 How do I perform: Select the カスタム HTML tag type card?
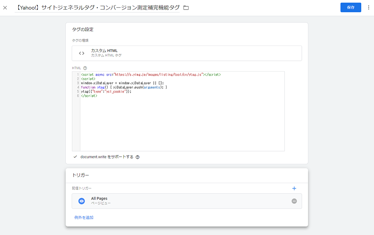click(187, 53)
